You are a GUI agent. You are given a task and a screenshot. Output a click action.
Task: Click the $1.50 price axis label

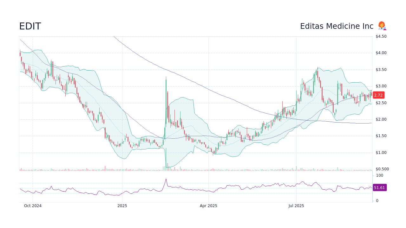click(381, 136)
